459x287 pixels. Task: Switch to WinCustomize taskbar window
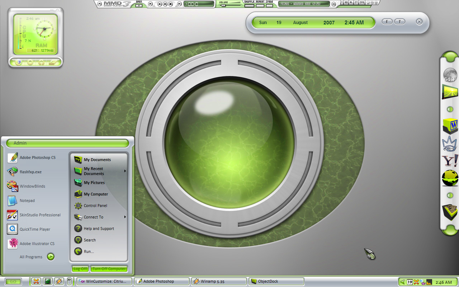(x=104, y=282)
